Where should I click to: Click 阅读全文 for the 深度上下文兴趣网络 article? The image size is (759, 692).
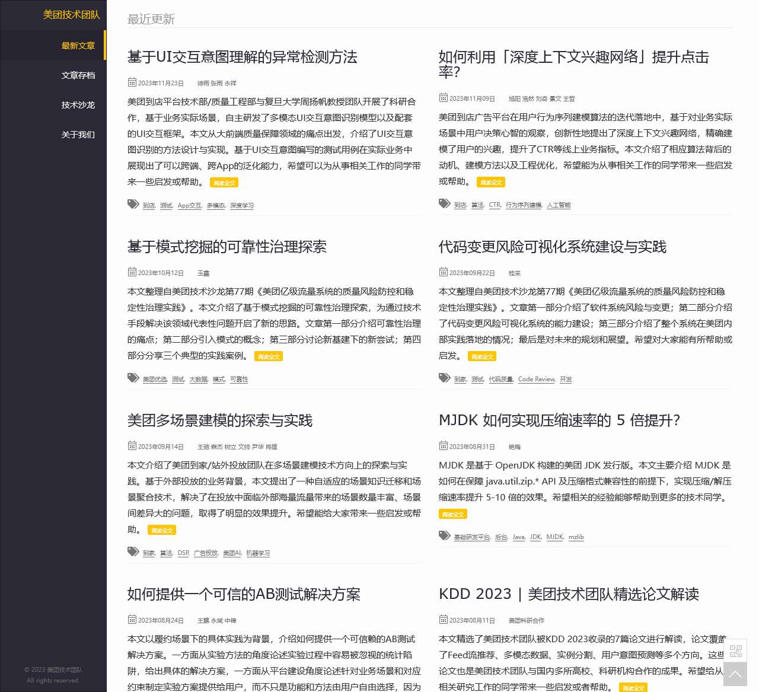[x=491, y=182]
